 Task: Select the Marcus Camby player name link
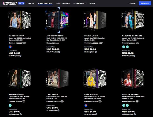(16, 36)
